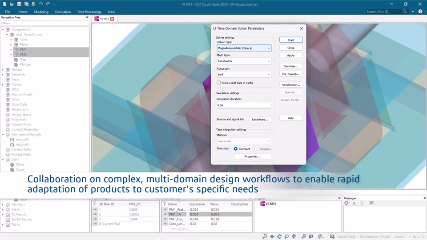Open Acceleration... settings
Screen dimensions: 427x240
pyautogui.click(x=291, y=84)
